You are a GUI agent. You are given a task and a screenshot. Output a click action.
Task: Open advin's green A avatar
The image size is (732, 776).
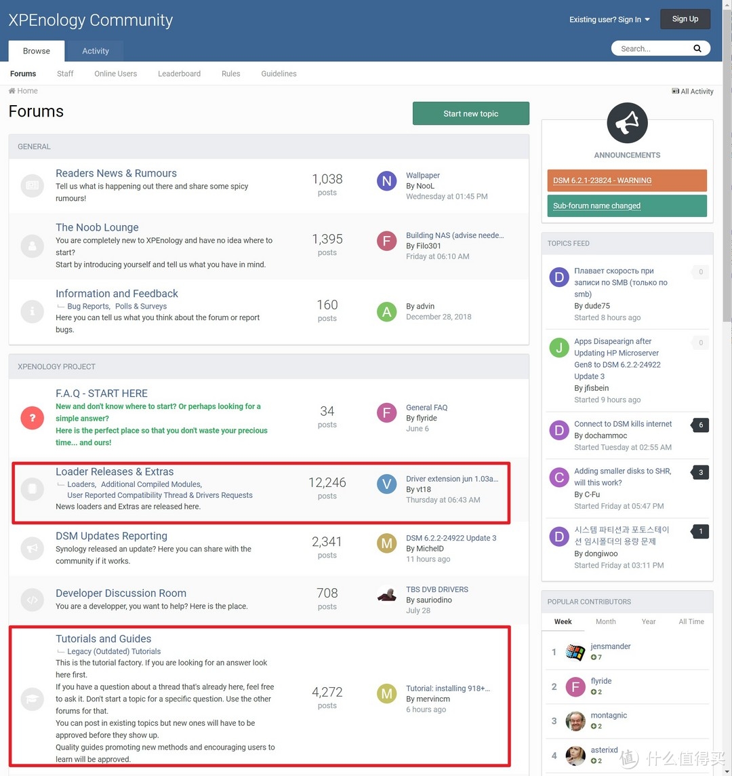tap(387, 312)
